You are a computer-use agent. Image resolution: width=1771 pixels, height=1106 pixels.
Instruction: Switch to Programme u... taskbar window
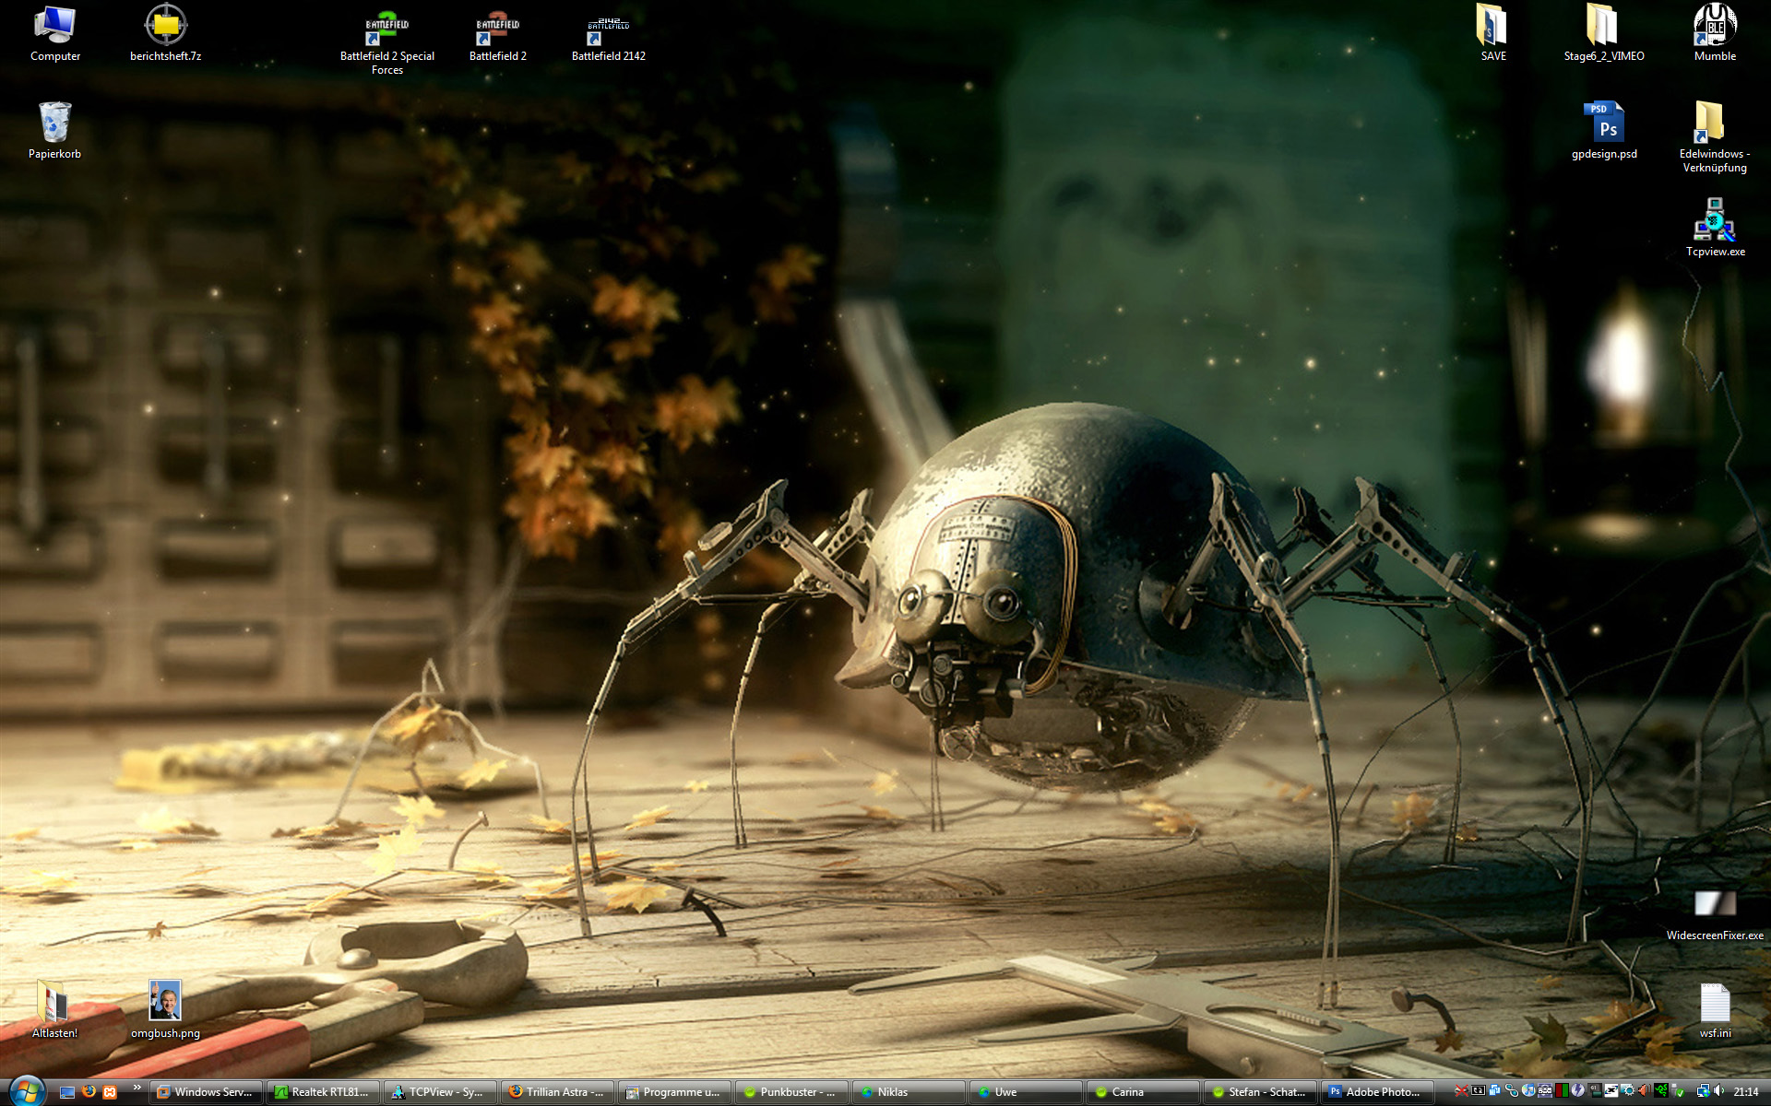(x=675, y=1091)
